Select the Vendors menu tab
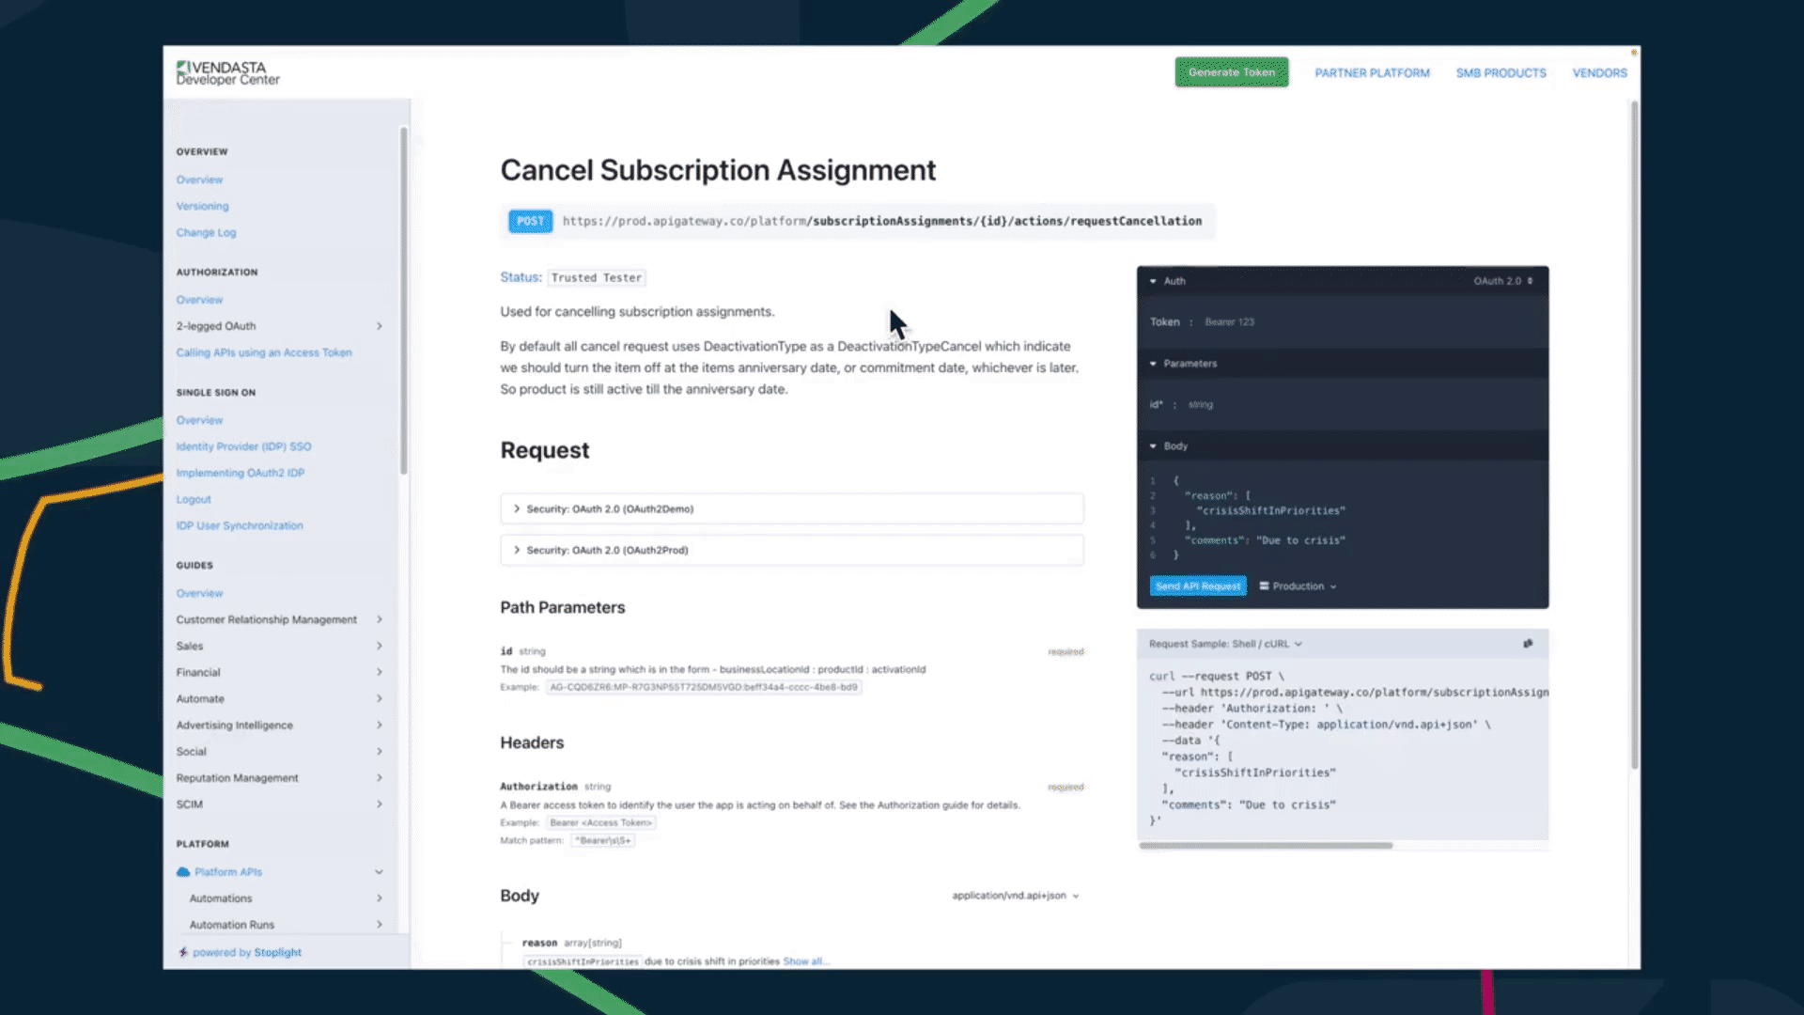The image size is (1804, 1015). (x=1599, y=71)
